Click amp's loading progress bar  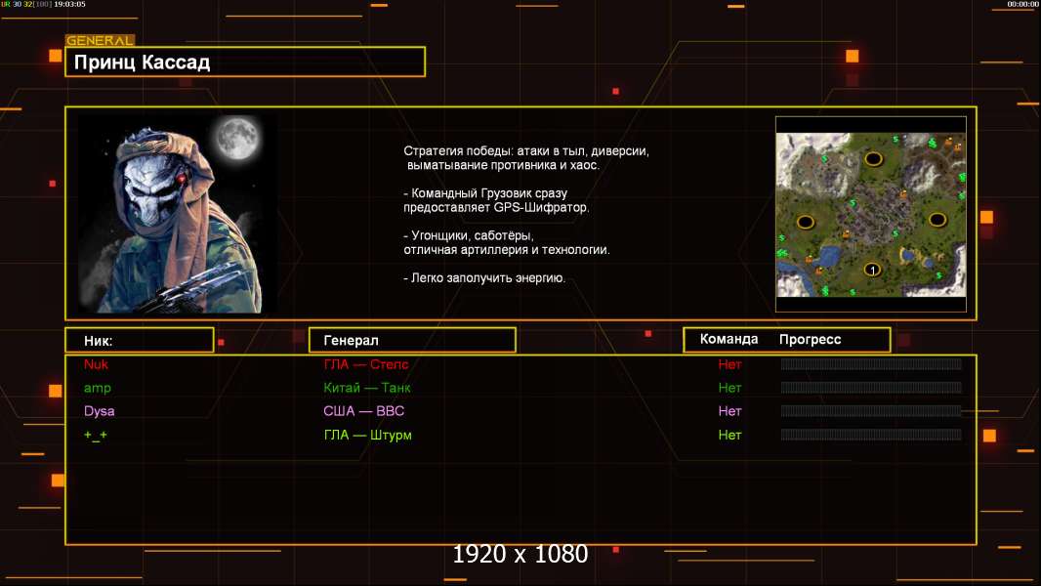pos(871,388)
